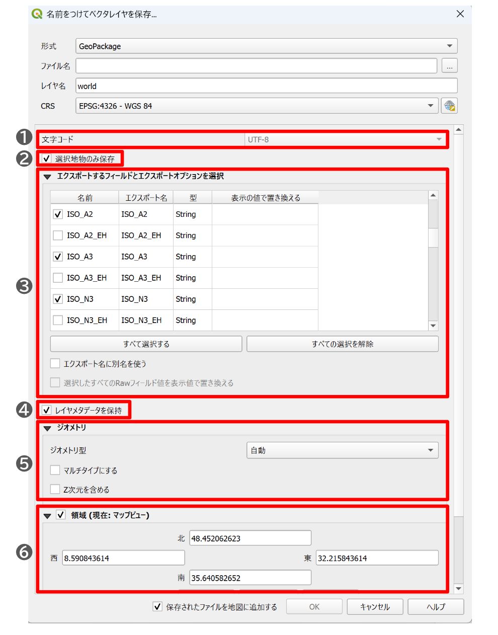Viewport: 498px width, 635px height.
Task: Click the CRS selector globe icon
Action: tap(449, 106)
